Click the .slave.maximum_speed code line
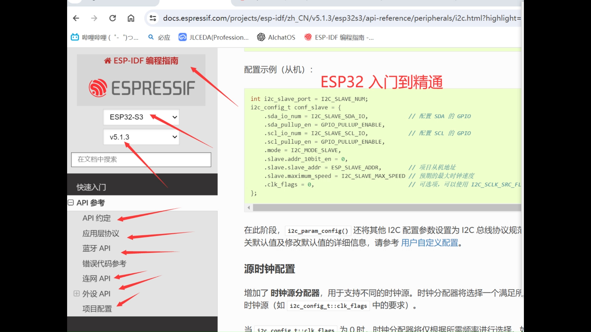Screen dimensions: 591x332 click(335, 176)
